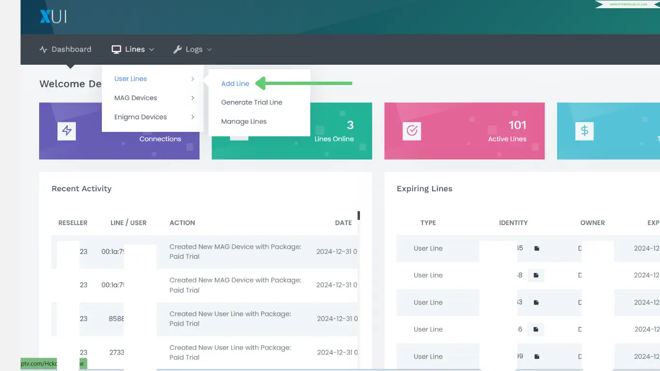Click the IDENTITY column header
Viewport: 660px width, 371px height.
pos(513,223)
